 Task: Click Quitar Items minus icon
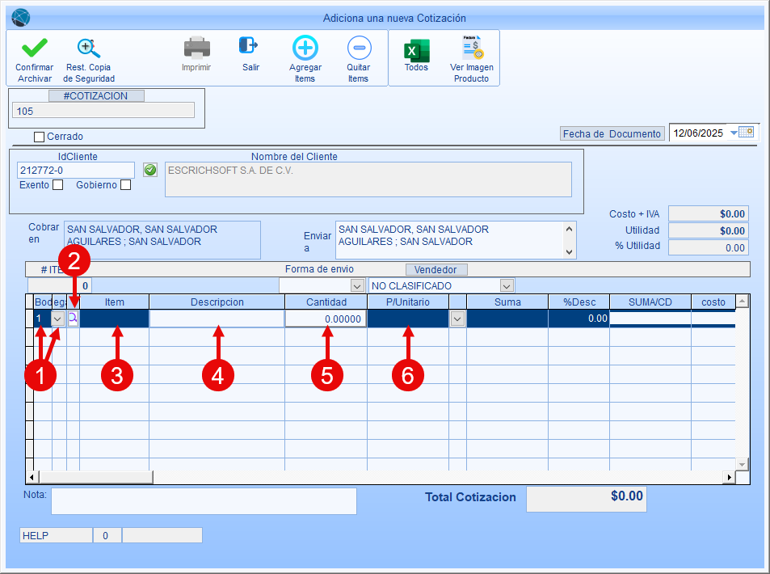pyautogui.click(x=359, y=48)
